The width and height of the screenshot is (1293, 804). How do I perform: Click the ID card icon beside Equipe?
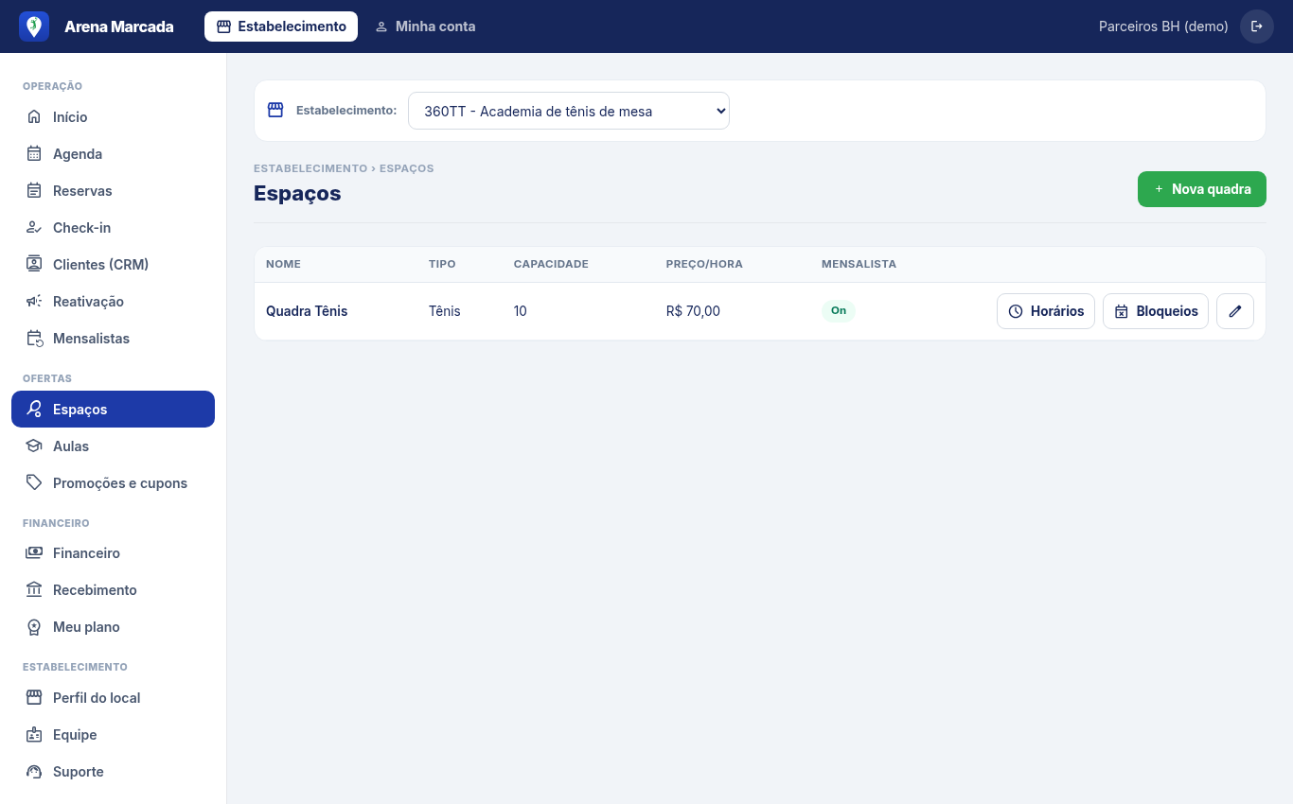pyautogui.click(x=34, y=735)
